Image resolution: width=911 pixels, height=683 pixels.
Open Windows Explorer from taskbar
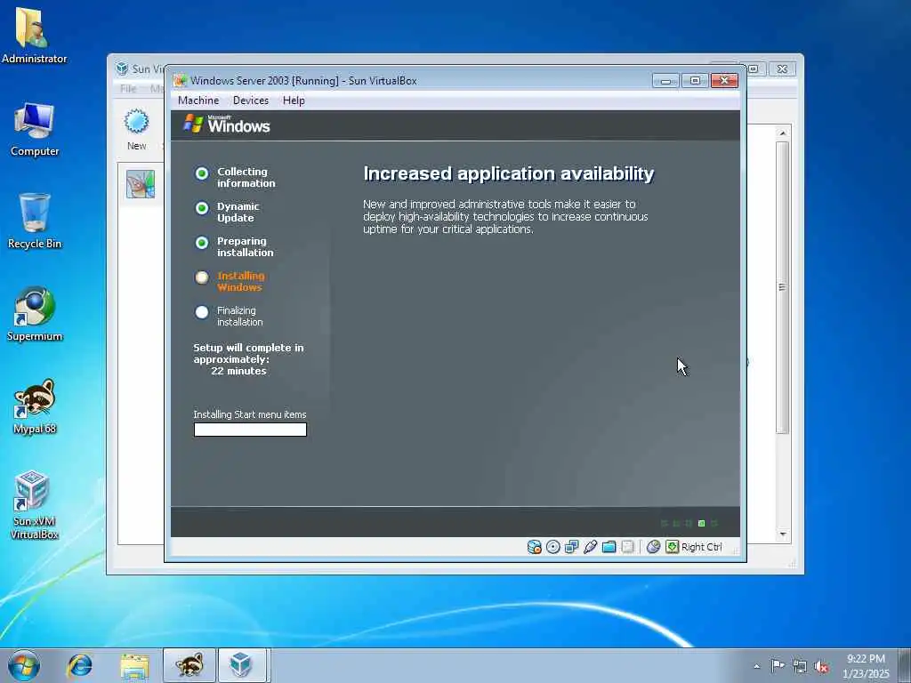[135, 665]
